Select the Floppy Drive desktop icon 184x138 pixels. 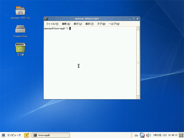tap(20, 29)
